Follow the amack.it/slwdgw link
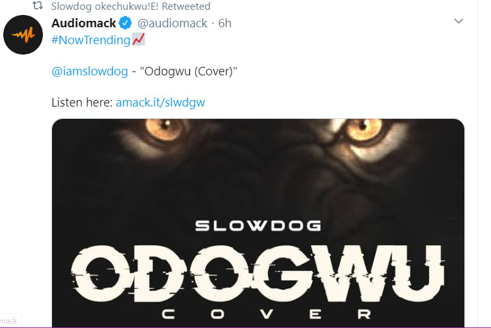 pos(161,103)
